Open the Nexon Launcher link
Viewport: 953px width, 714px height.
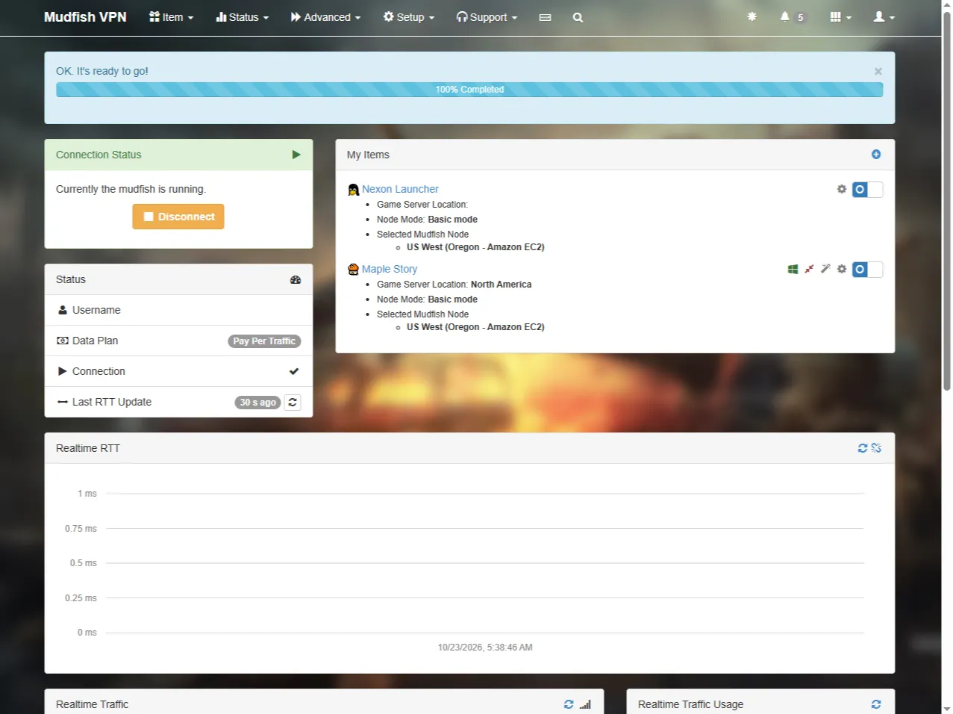[400, 189]
